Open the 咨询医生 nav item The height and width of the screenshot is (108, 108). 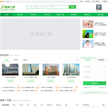34,15
